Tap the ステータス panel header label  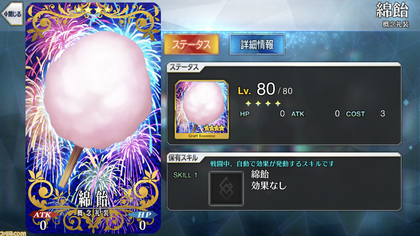183,67
